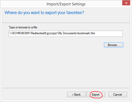Click the Export button
The image size is (132, 102).
(96, 94)
